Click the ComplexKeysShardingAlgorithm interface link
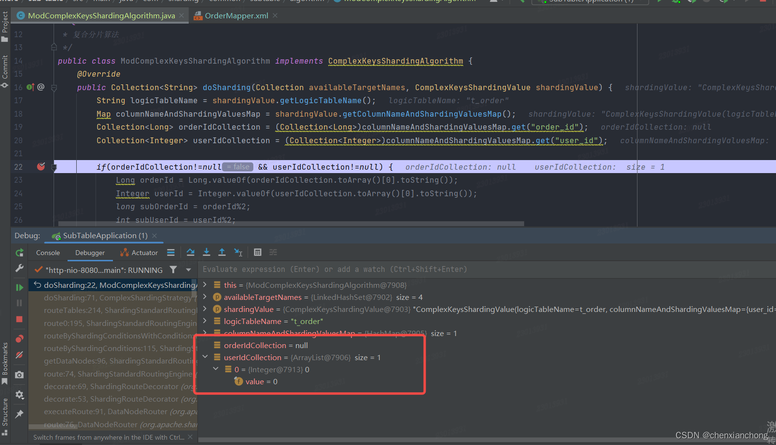The image size is (776, 445). (395, 61)
